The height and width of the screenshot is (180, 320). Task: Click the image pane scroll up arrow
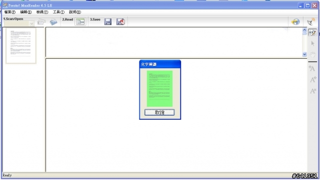point(304,30)
